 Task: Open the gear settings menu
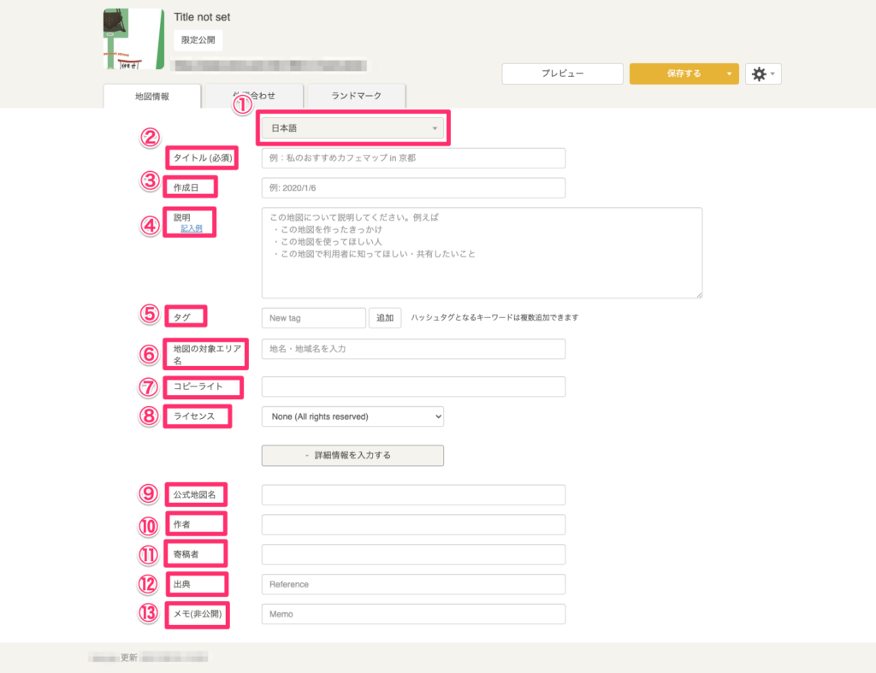[x=762, y=74]
